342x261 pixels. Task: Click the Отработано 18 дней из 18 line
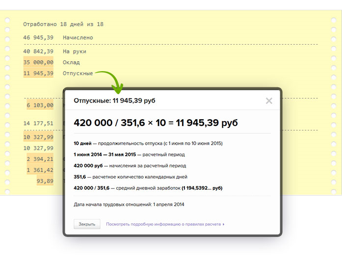click(x=63, y=24)
